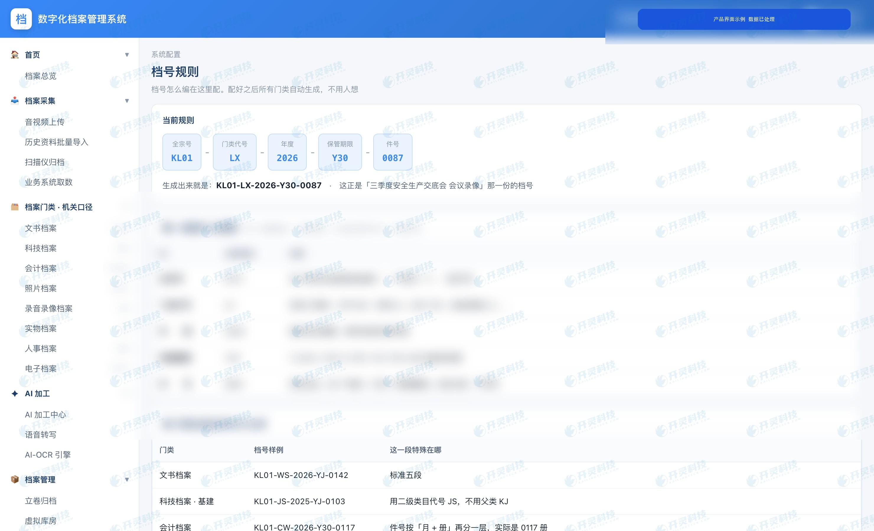Open 立卷归档 menu item
Viewport: 874px width, 531px height.
tap(41, 501)
